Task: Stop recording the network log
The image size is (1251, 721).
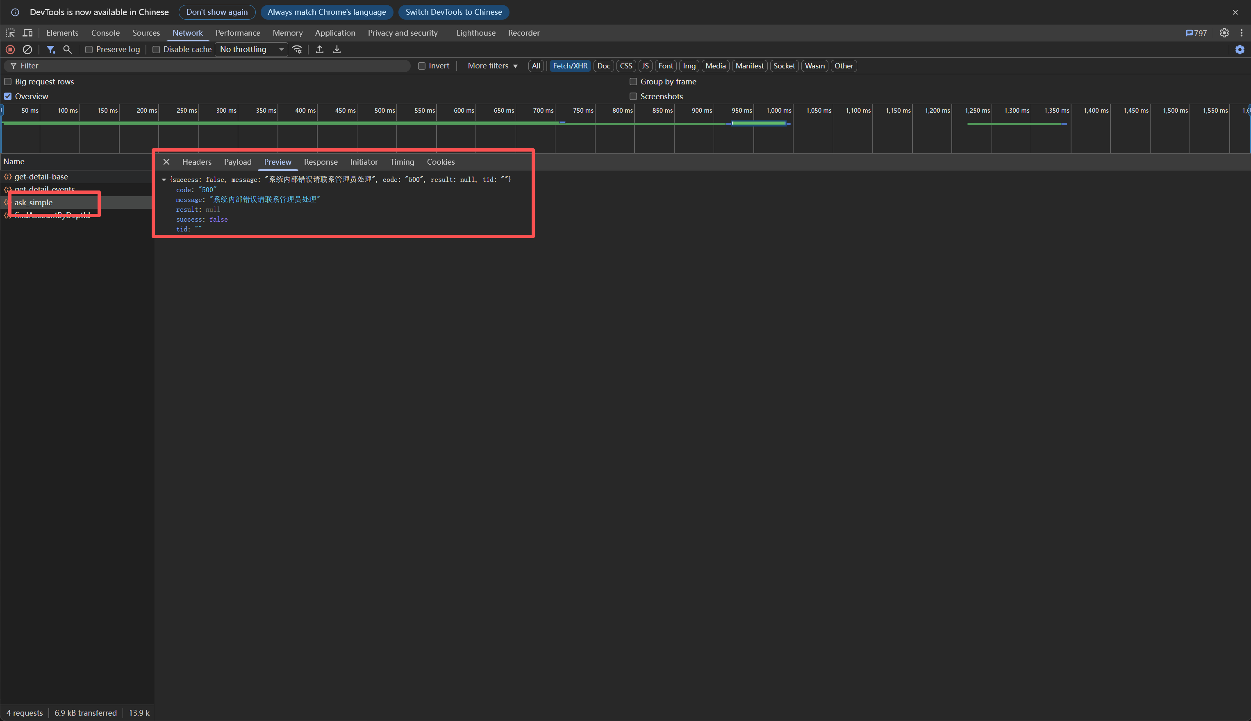Action: tap(10, 50)
